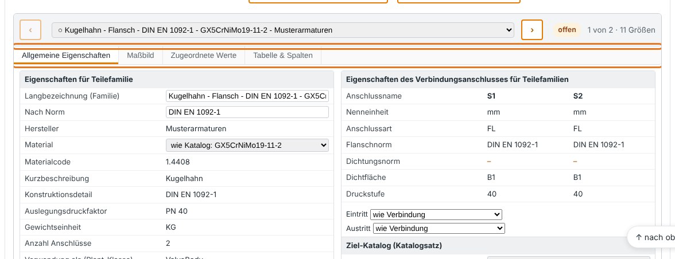This screenshot has height=259, width=675.
Task: Open the Material dropdown
Action: click(247, 145)
